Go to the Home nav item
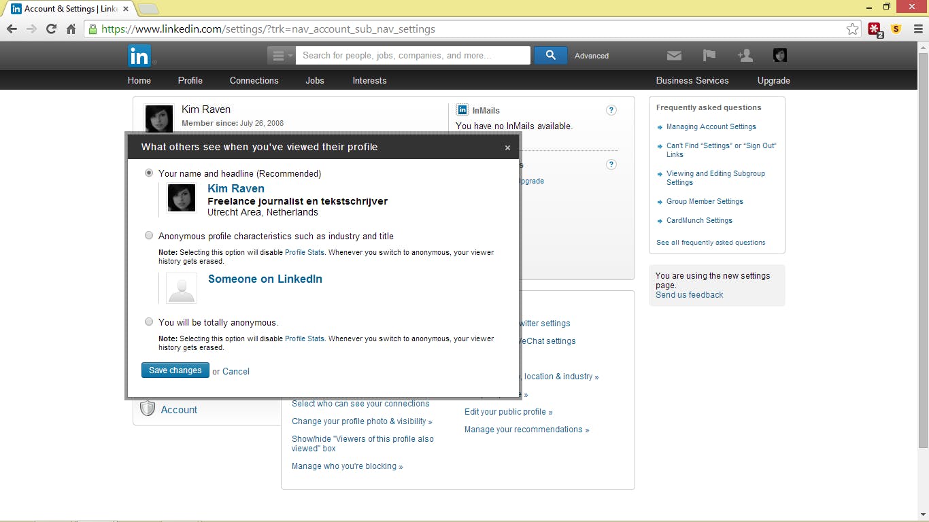This screenshot has height=522, width=929. tap(139, 80)
